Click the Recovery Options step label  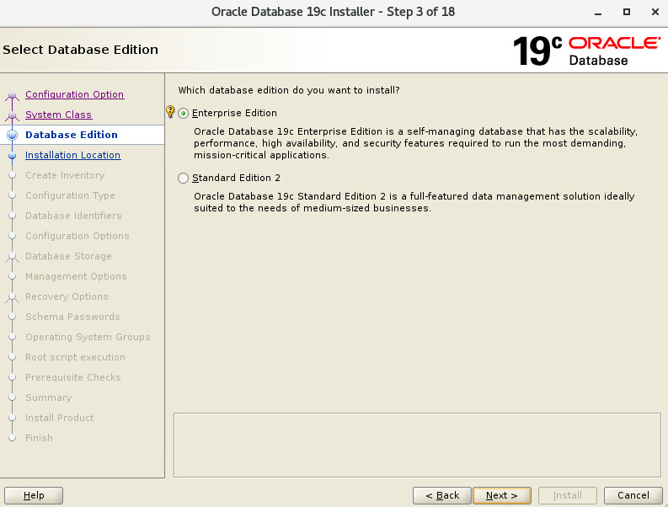(x=67, y=296)
